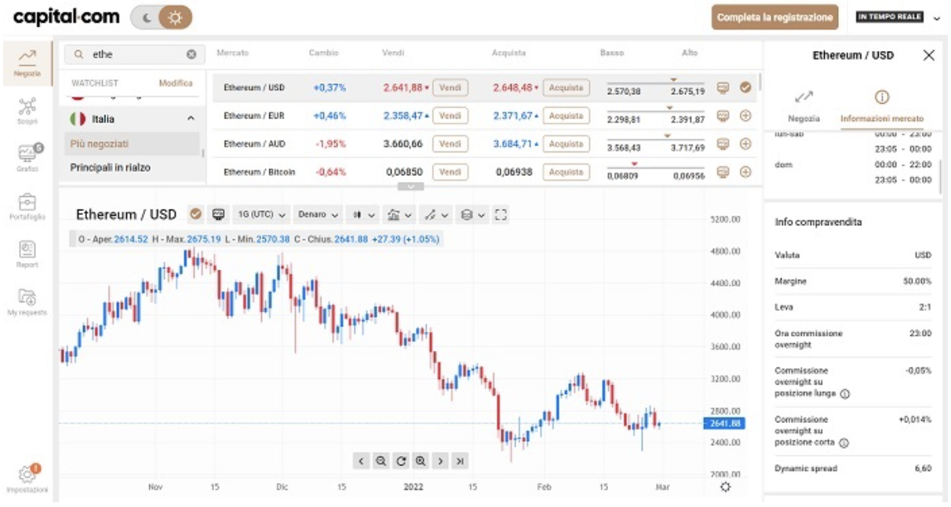Image resolution: width=951 pixels, height=507 pixels.
Task: Expand chart to fullscreen
Action: (501, 214)
